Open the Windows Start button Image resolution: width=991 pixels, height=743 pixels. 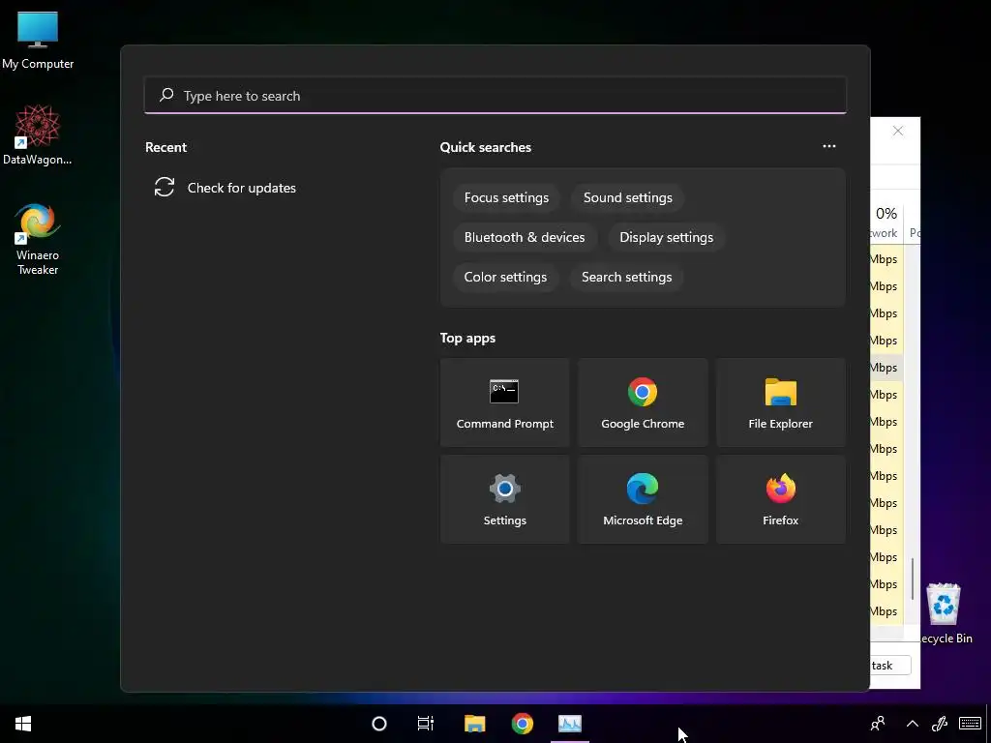(x=23, y=724)
